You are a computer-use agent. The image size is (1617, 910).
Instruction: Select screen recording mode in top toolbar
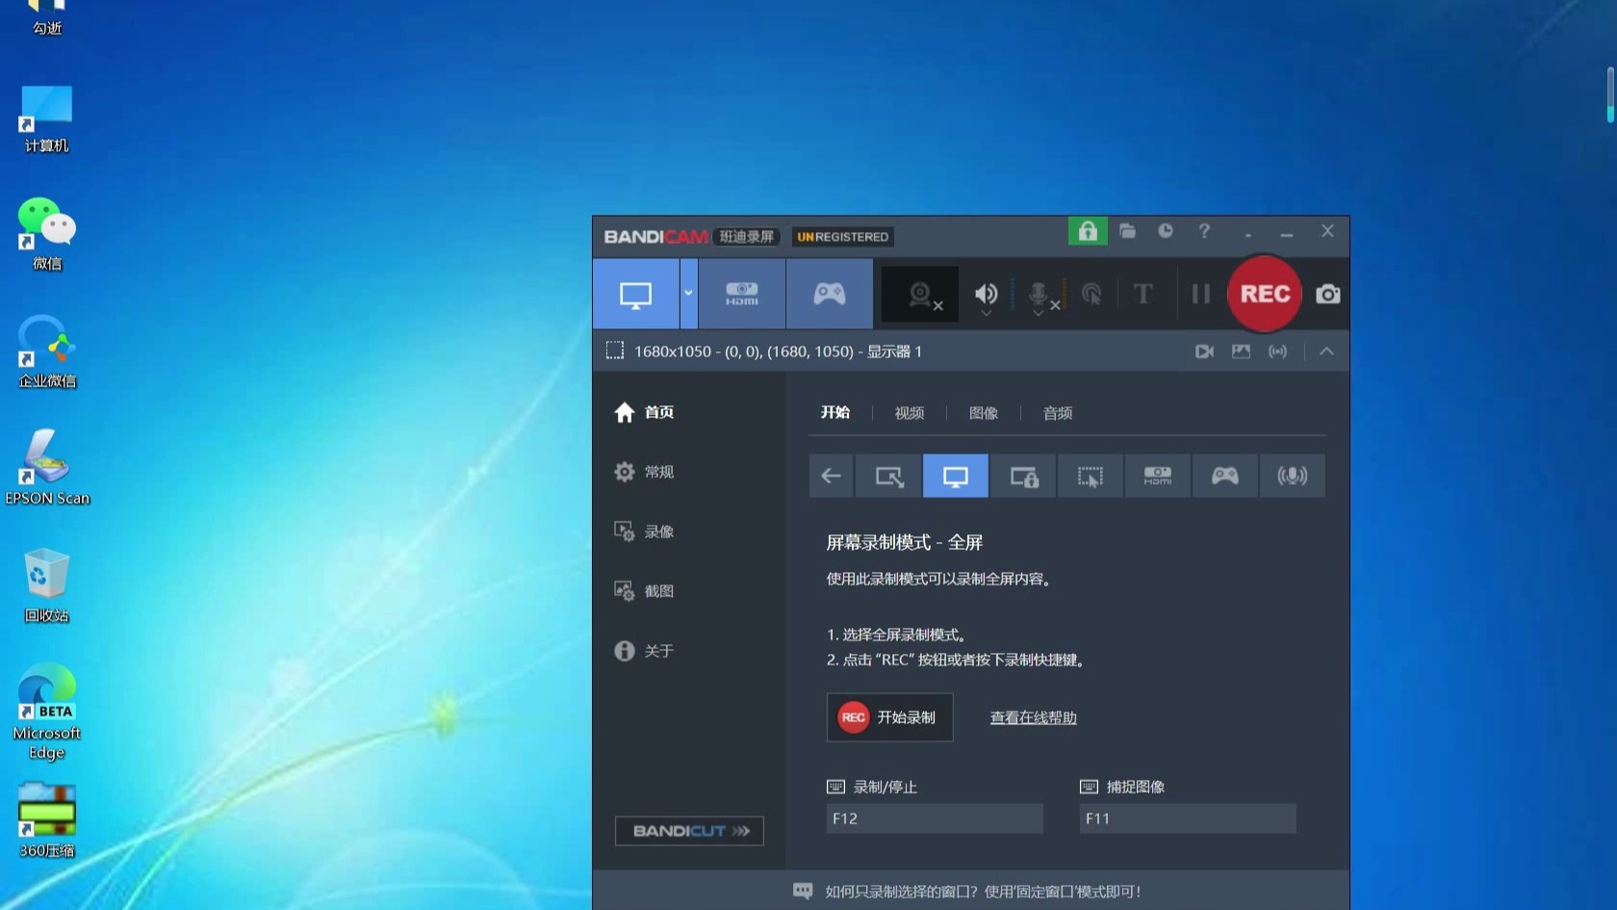(635, 294)
